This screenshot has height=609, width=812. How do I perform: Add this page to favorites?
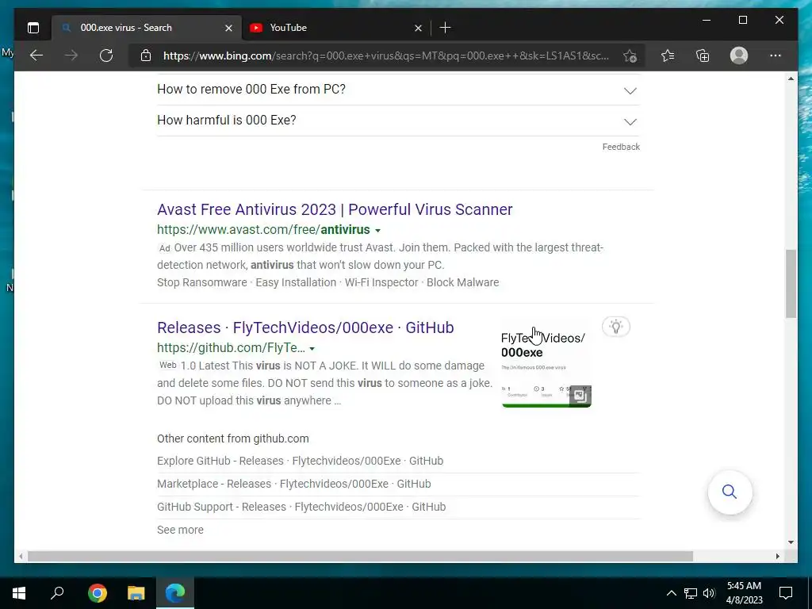coord(630,56)
